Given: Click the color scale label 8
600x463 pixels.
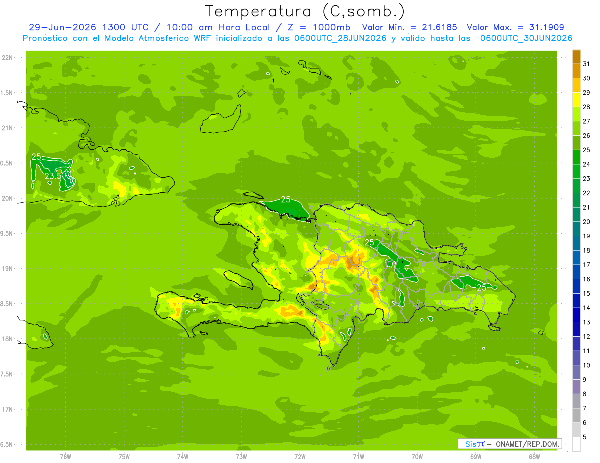Looking at the screenshot, I should click(585, 394).
